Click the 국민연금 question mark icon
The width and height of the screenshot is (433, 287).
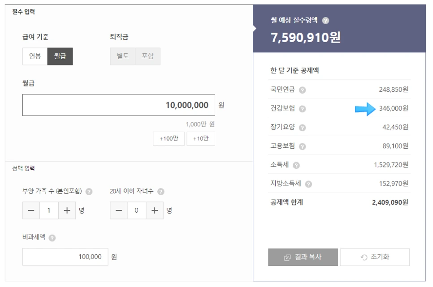click(x=303, y=90)
